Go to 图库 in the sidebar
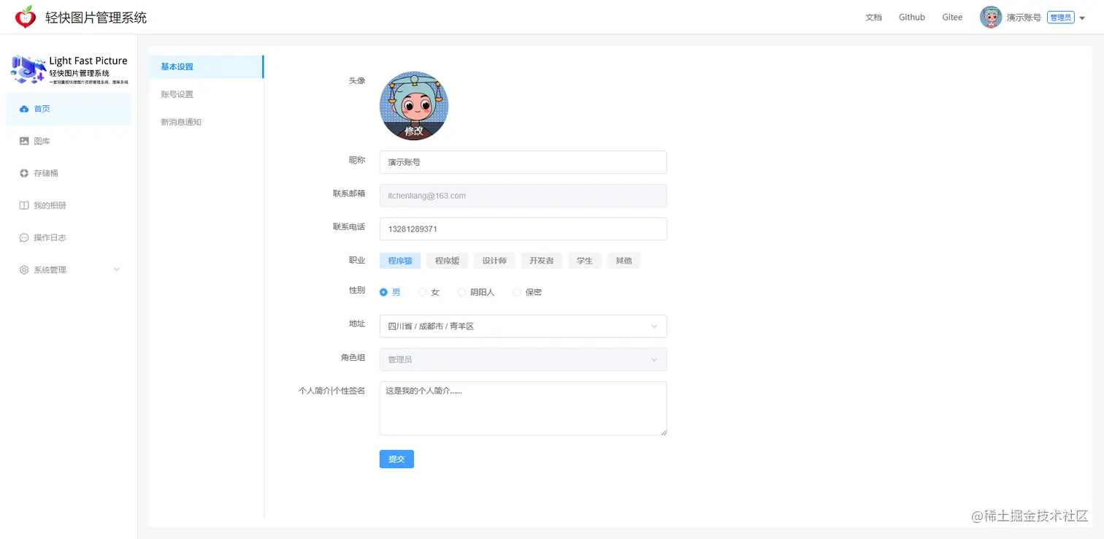1104x539 pixels. [x=69, y=141]
